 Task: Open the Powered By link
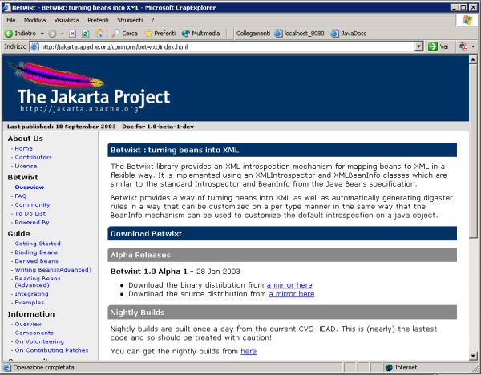point(32,222)
